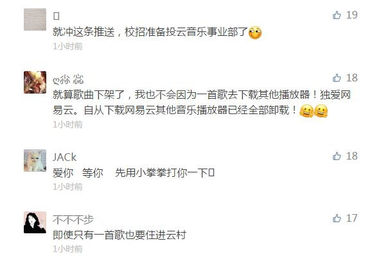Click the first commenter's placeholder username
This screenshot has width=381, height=266.
tap(57, 16)
